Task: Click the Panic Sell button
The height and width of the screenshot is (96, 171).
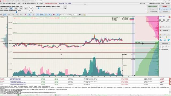Action: pos(165,30)
